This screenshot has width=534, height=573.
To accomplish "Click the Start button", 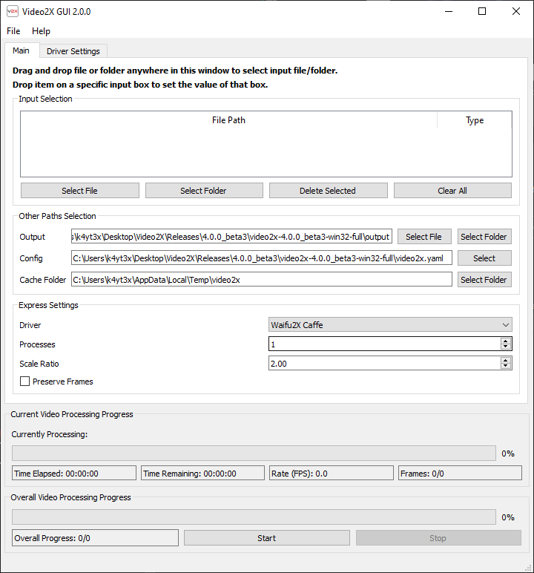I will (267, 538).
